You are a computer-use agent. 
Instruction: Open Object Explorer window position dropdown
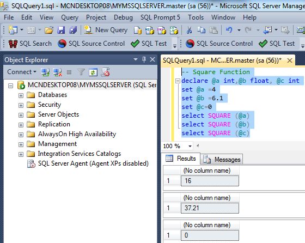tap(136, 59)
